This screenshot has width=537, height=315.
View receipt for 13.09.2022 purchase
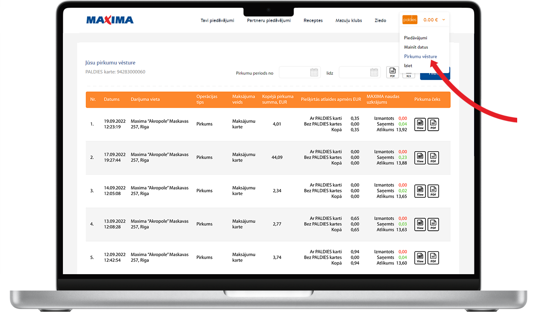point(420,224)
